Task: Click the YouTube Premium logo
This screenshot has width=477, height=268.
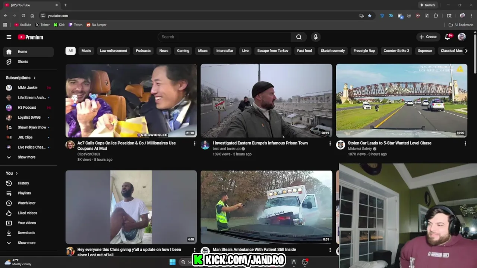Action: pyautogui.click(x=31, y=37)
